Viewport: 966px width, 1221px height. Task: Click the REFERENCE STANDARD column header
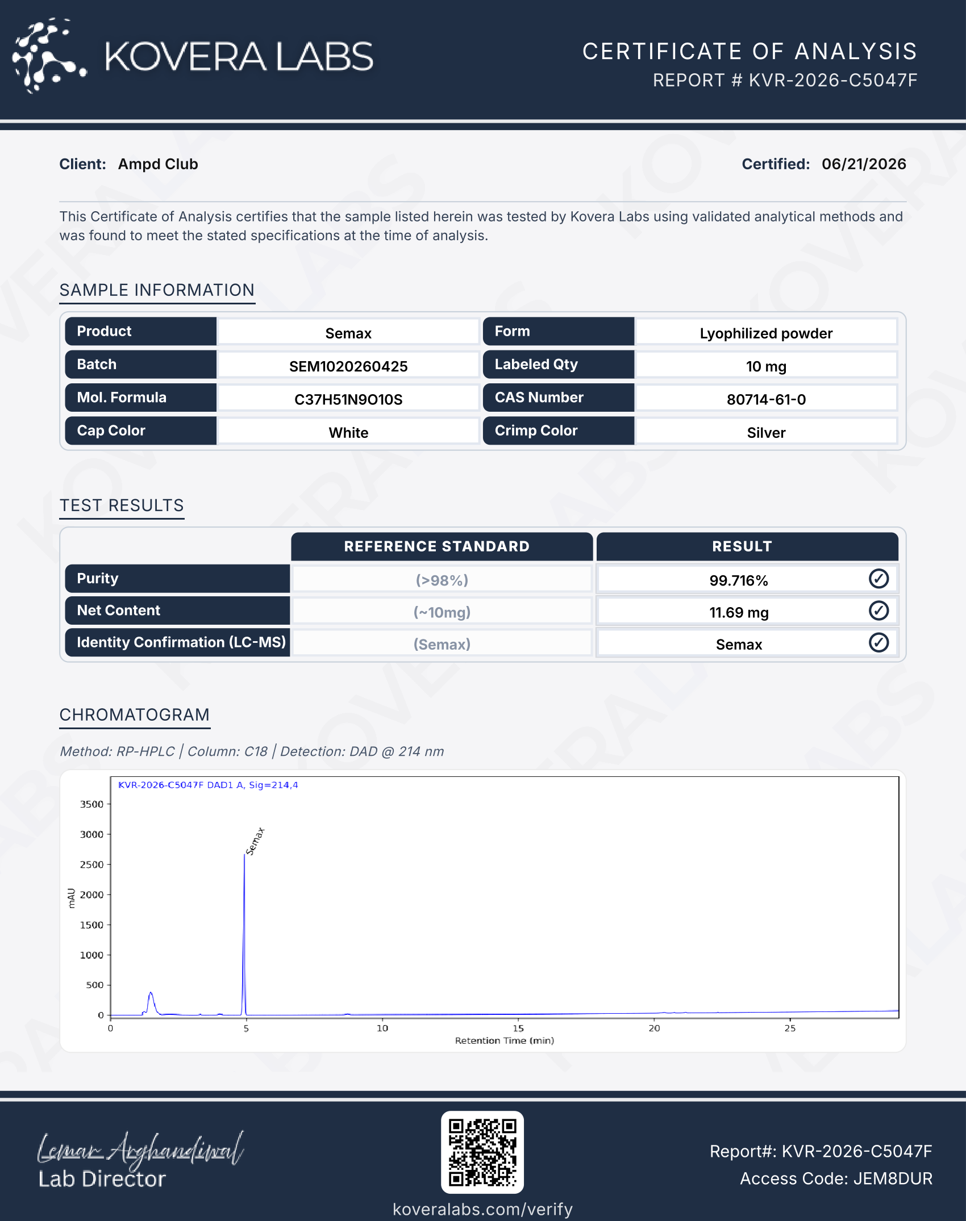pyautogui.click(x=442, y=546)
